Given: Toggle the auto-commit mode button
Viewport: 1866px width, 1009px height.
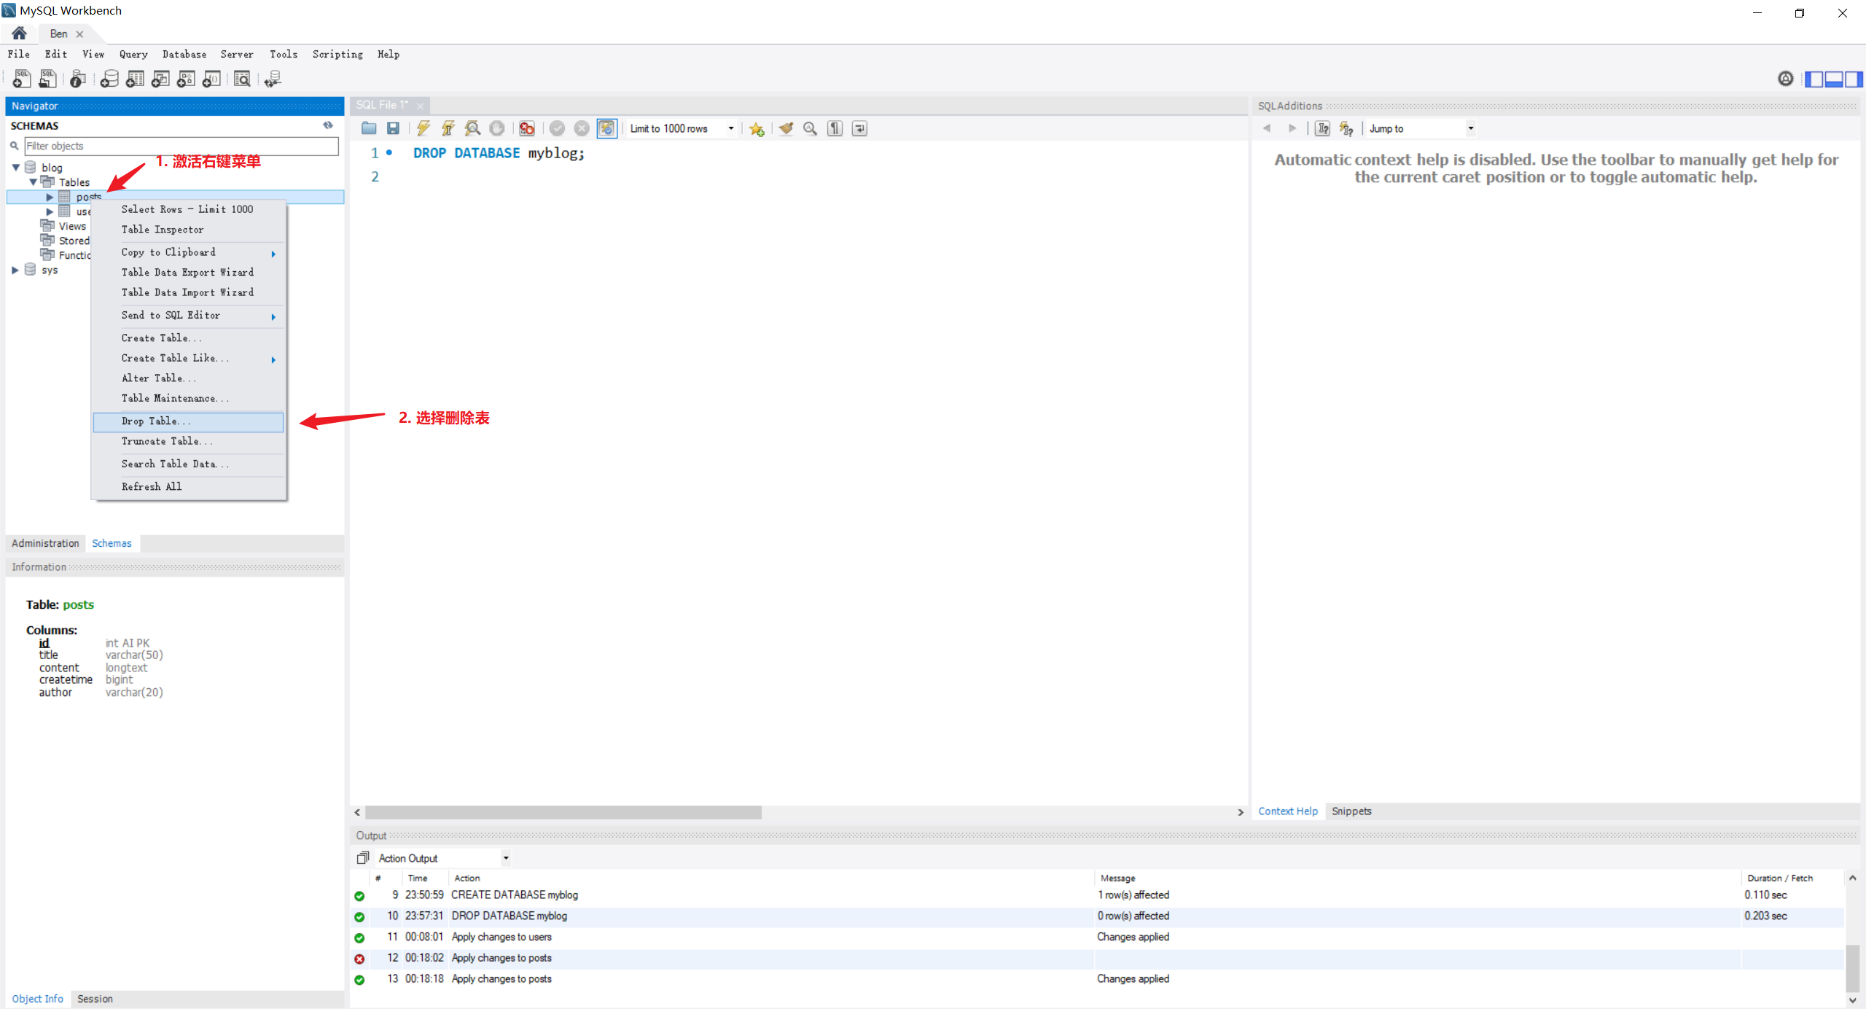Looking at the screenshot, I should point(606,128).
